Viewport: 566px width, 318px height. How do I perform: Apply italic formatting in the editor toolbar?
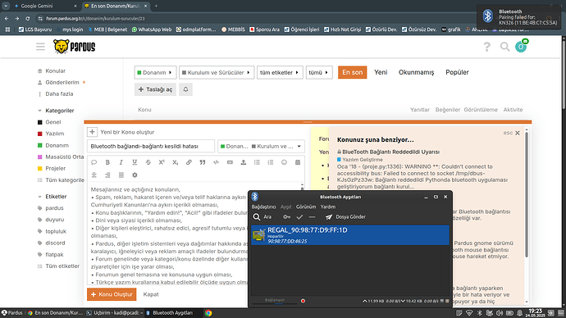[121, 162]
